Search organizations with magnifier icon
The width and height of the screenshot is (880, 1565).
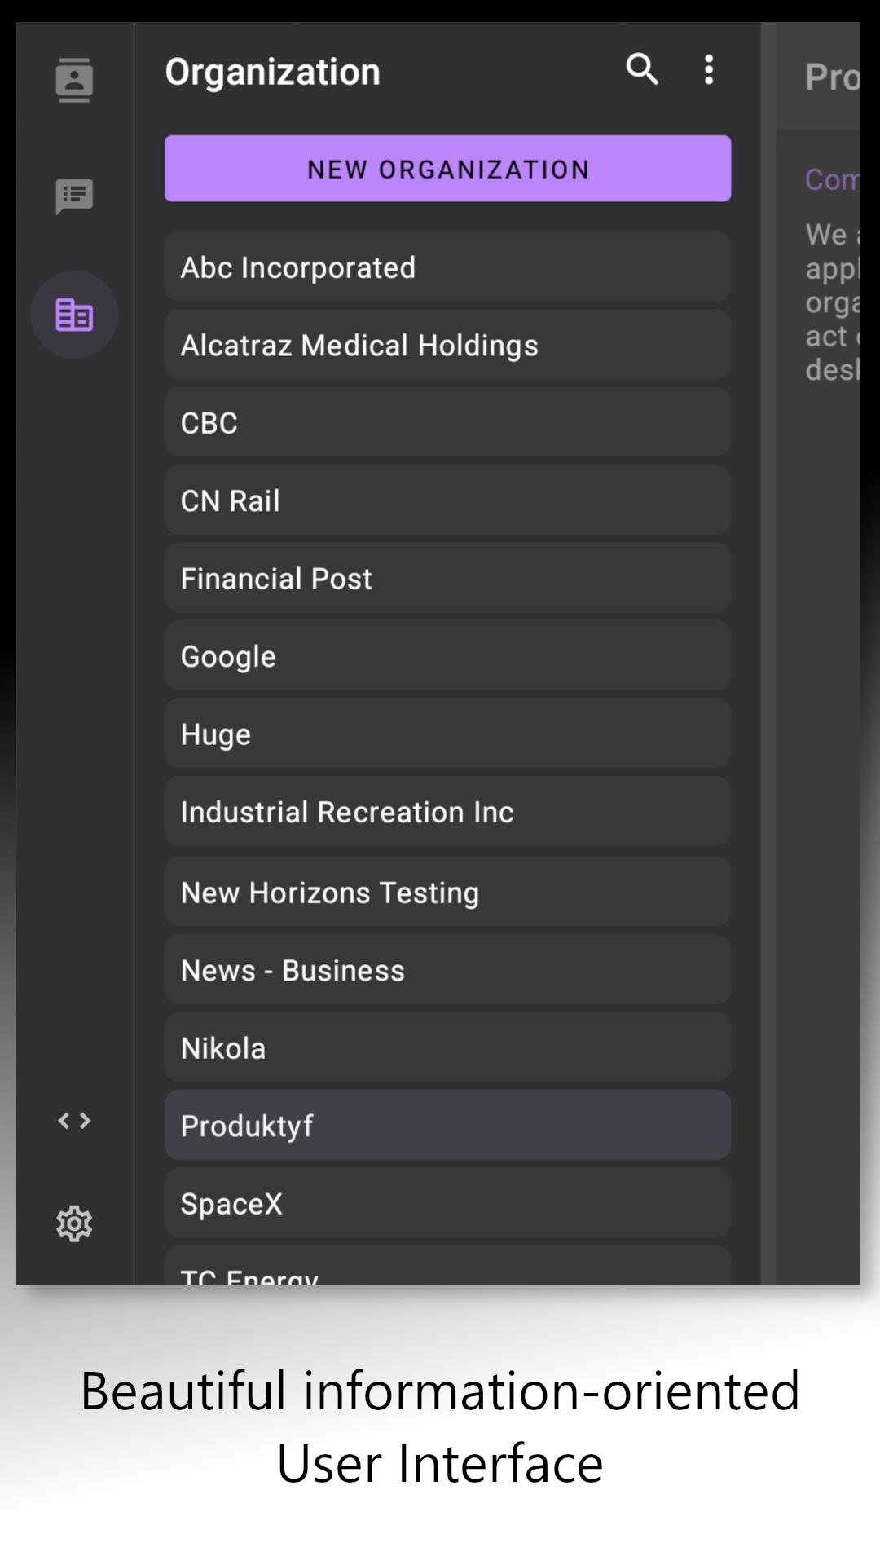click(x=642, y=70)
